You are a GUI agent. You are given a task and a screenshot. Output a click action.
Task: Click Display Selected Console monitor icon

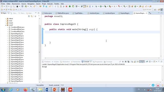[150, 62]
